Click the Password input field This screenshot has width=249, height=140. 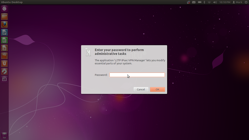[137, 75]
